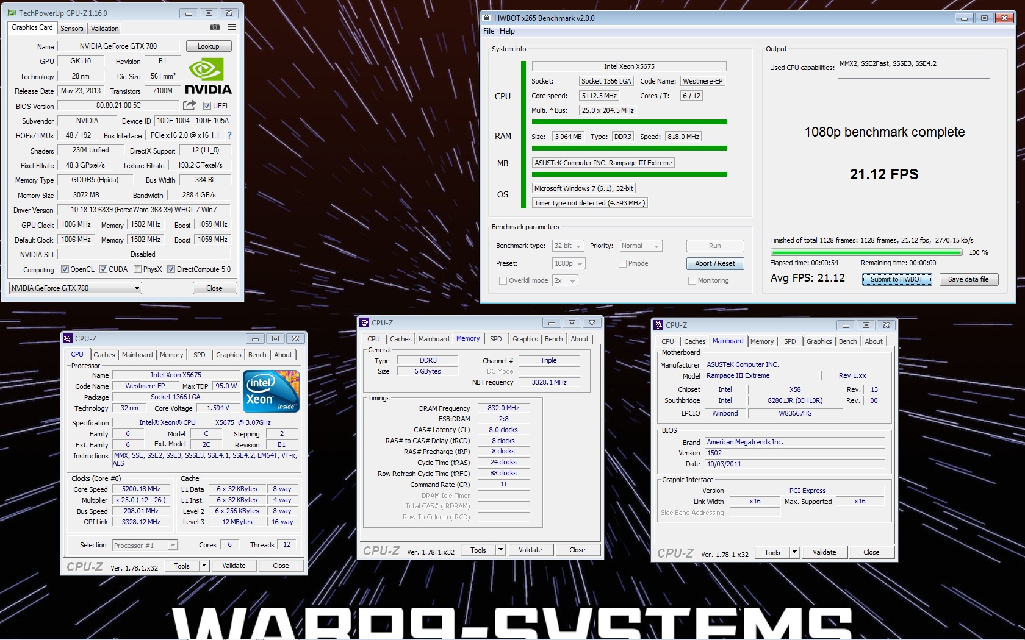Image resolution: width=1025 pixels, height=640 pixels.
Task: Click the bus interface question mark icon
Action: (x=229, y=135)
